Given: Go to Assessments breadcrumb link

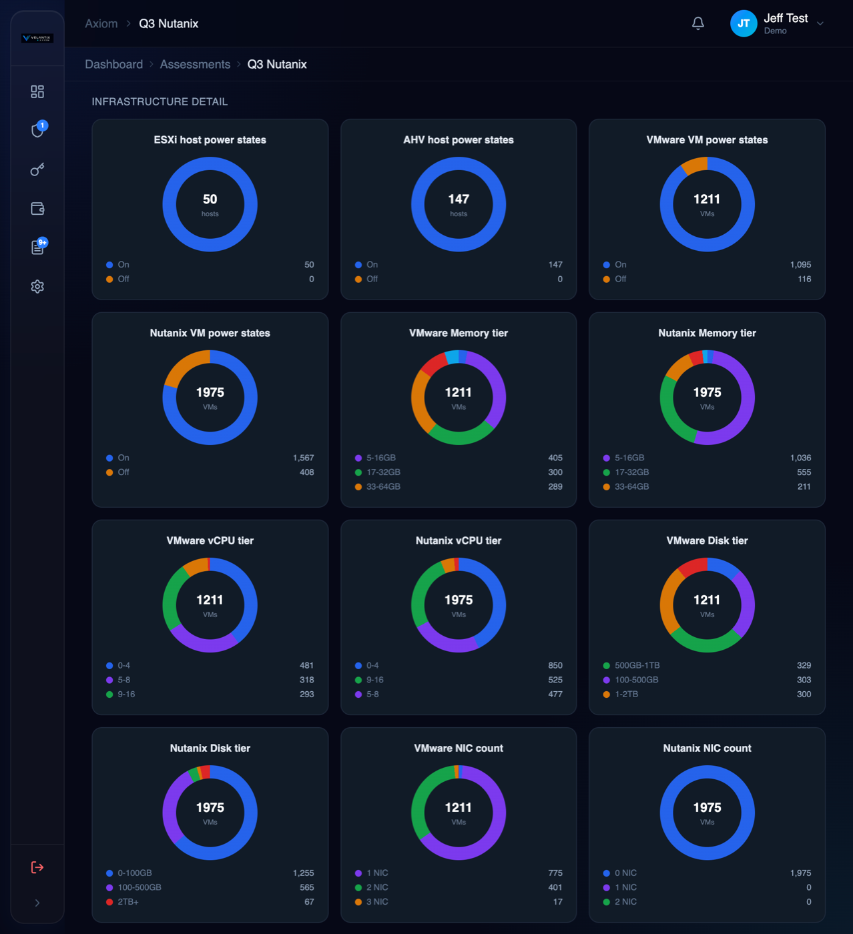Looking at the screenshot, I should 195,64.
